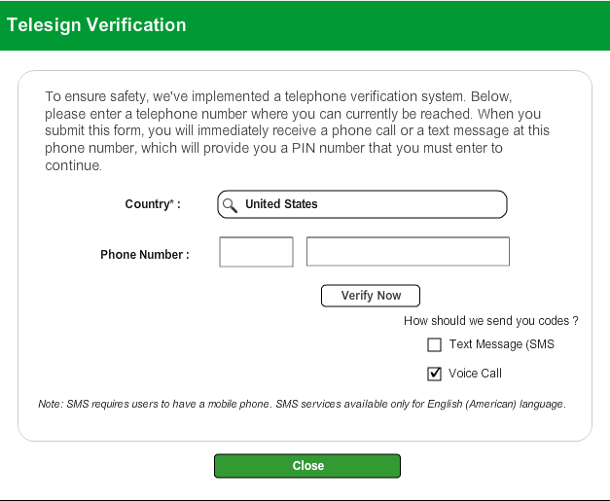Select the Voice Call label text
610x501 pixels.
click(x=475, y=374)
